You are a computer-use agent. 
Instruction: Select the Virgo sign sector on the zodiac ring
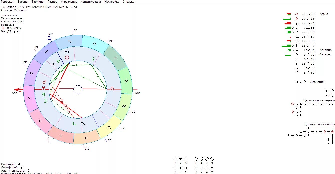tap(115, 58)
